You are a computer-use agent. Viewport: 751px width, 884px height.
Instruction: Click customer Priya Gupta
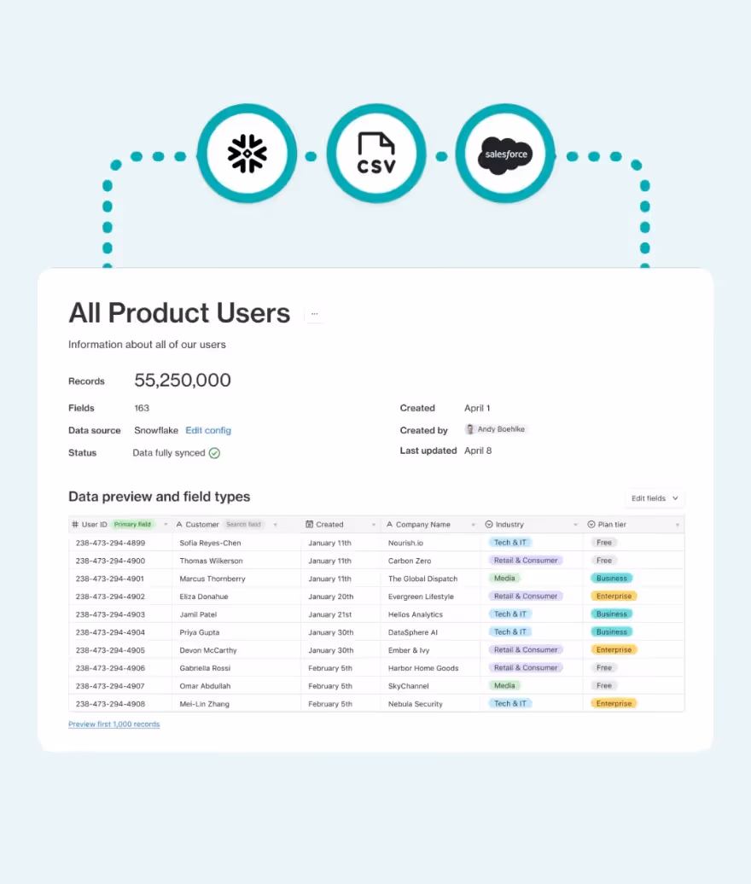click(200, 632)
